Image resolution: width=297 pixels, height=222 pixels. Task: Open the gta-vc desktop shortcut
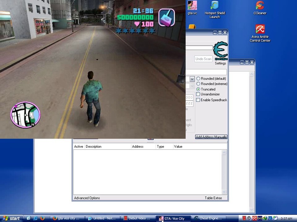point(192,7)
